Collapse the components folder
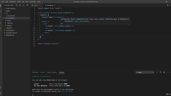Viewport: 171px width, 96px height. (10, 16)
